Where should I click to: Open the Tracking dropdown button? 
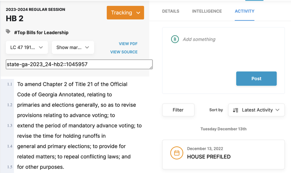point(125,13)
